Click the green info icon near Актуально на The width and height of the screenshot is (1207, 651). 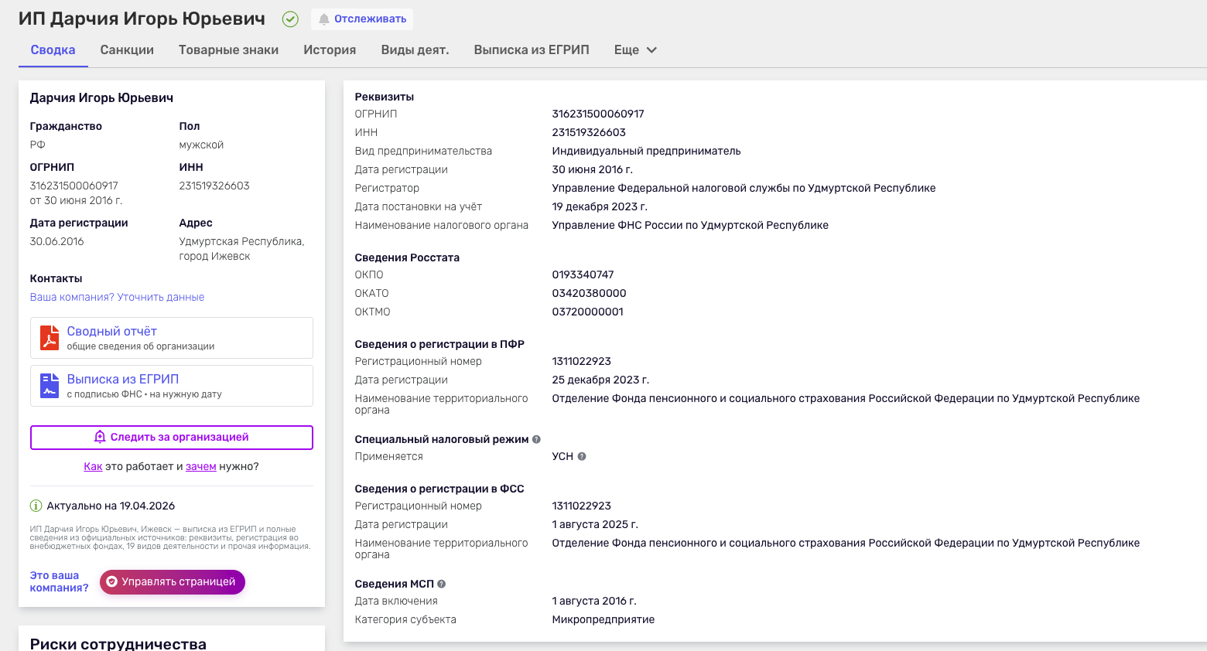coord(36,506)
